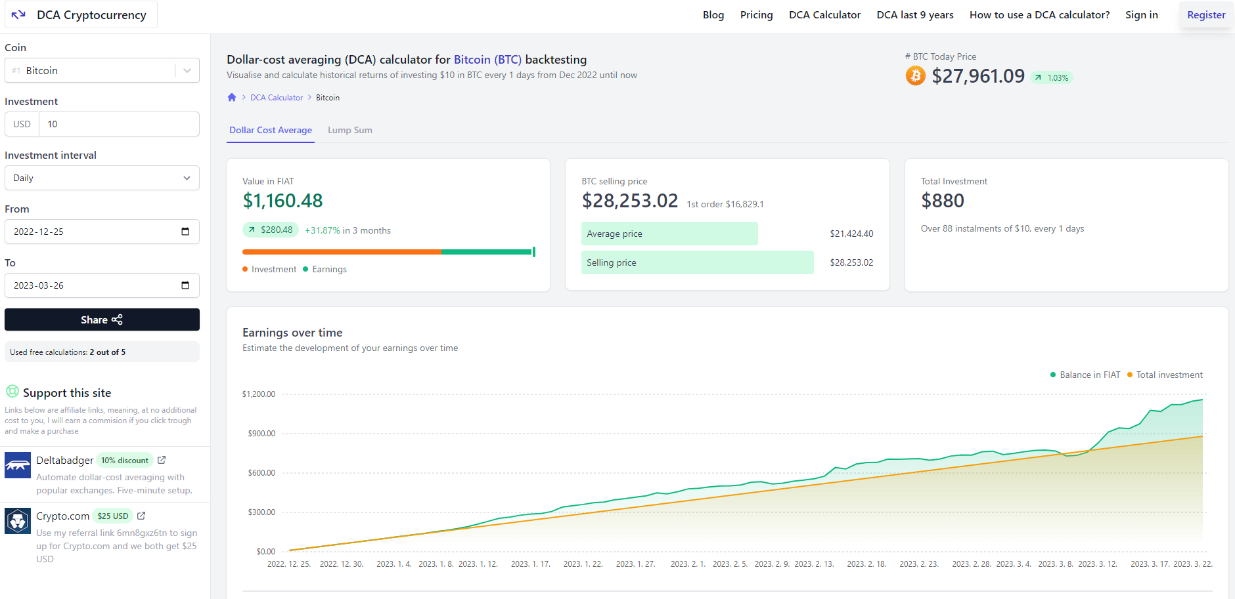Viewport: 1235px width, 599px height.
Task: Click the Register button
Action: [1206, 14]
